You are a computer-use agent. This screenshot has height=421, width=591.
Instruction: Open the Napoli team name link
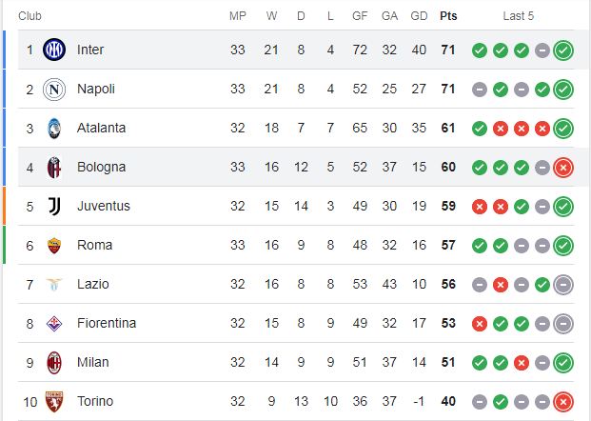point(96,89)
